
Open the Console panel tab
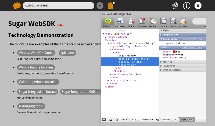(x=183, y=23)
